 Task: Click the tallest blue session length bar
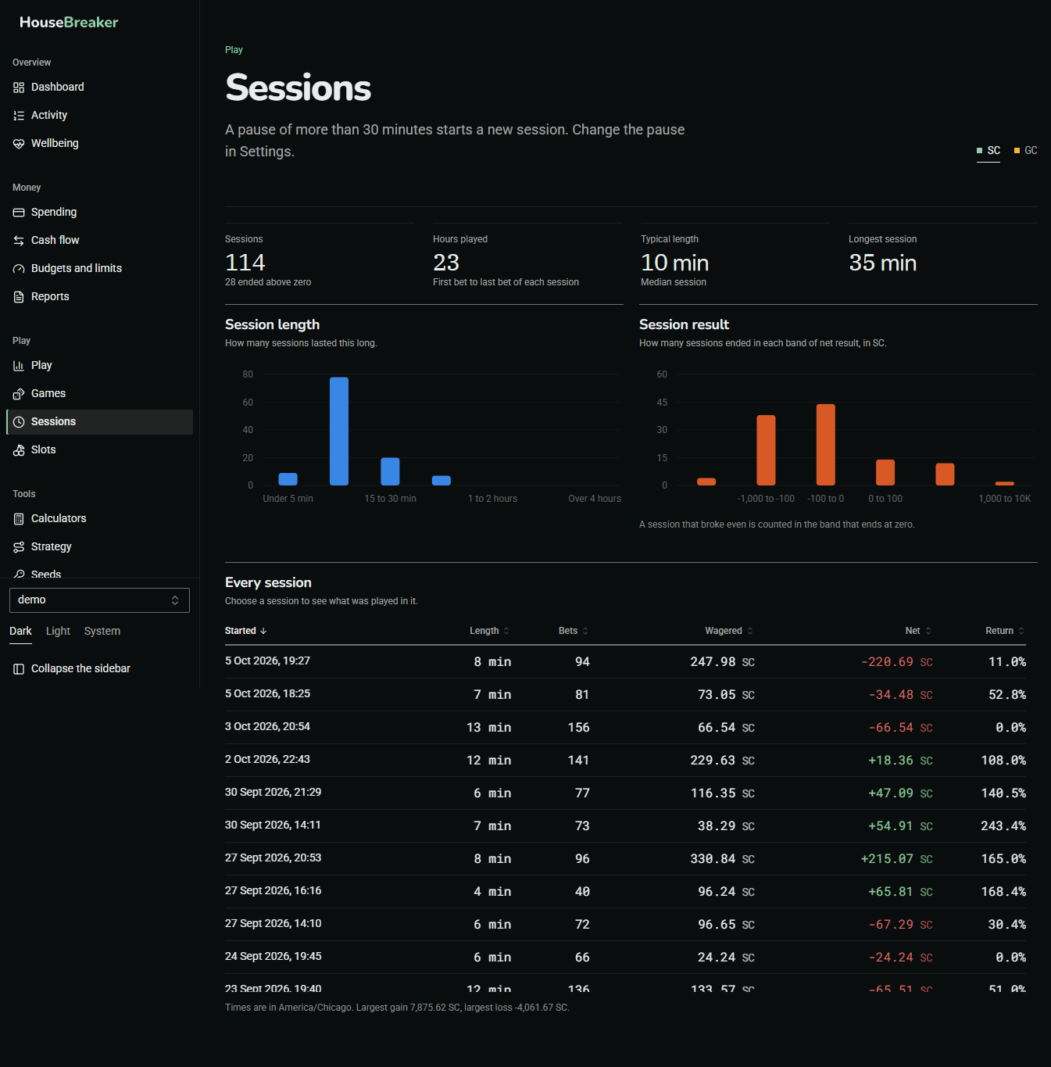(x=339, y=431)
